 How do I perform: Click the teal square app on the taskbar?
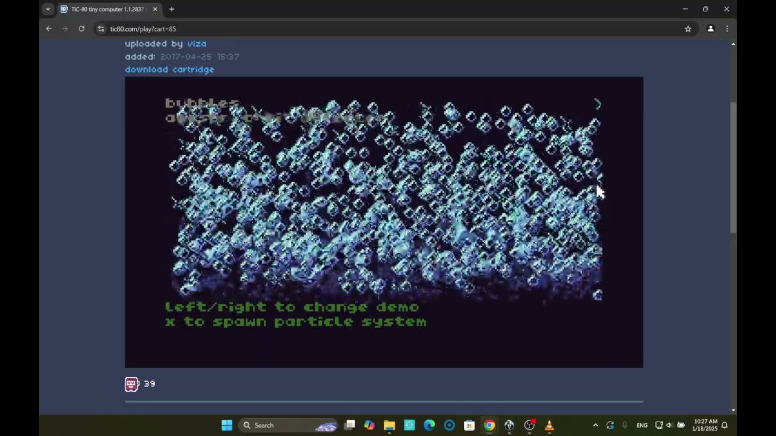click(409, 425)
